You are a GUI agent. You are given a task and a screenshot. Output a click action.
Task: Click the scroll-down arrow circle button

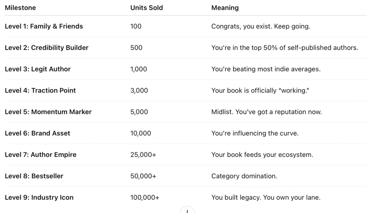[x=187, y=210]
